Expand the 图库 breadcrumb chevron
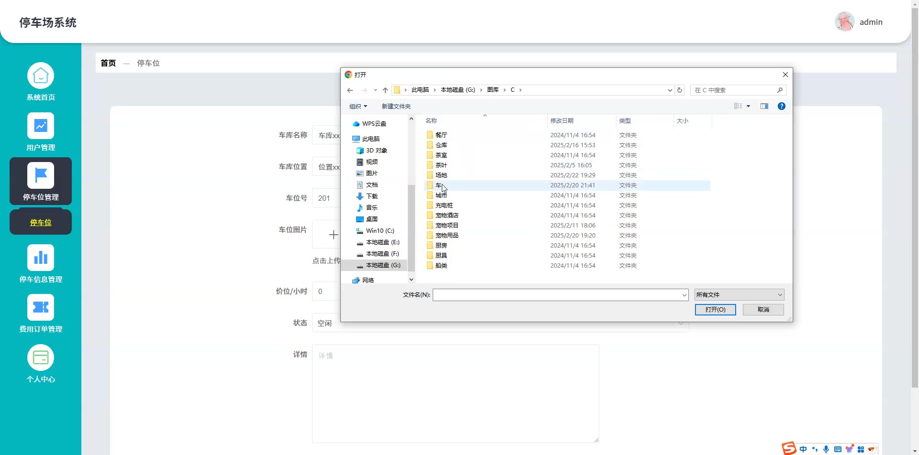The image size is (919, 455). pos(504,90)
